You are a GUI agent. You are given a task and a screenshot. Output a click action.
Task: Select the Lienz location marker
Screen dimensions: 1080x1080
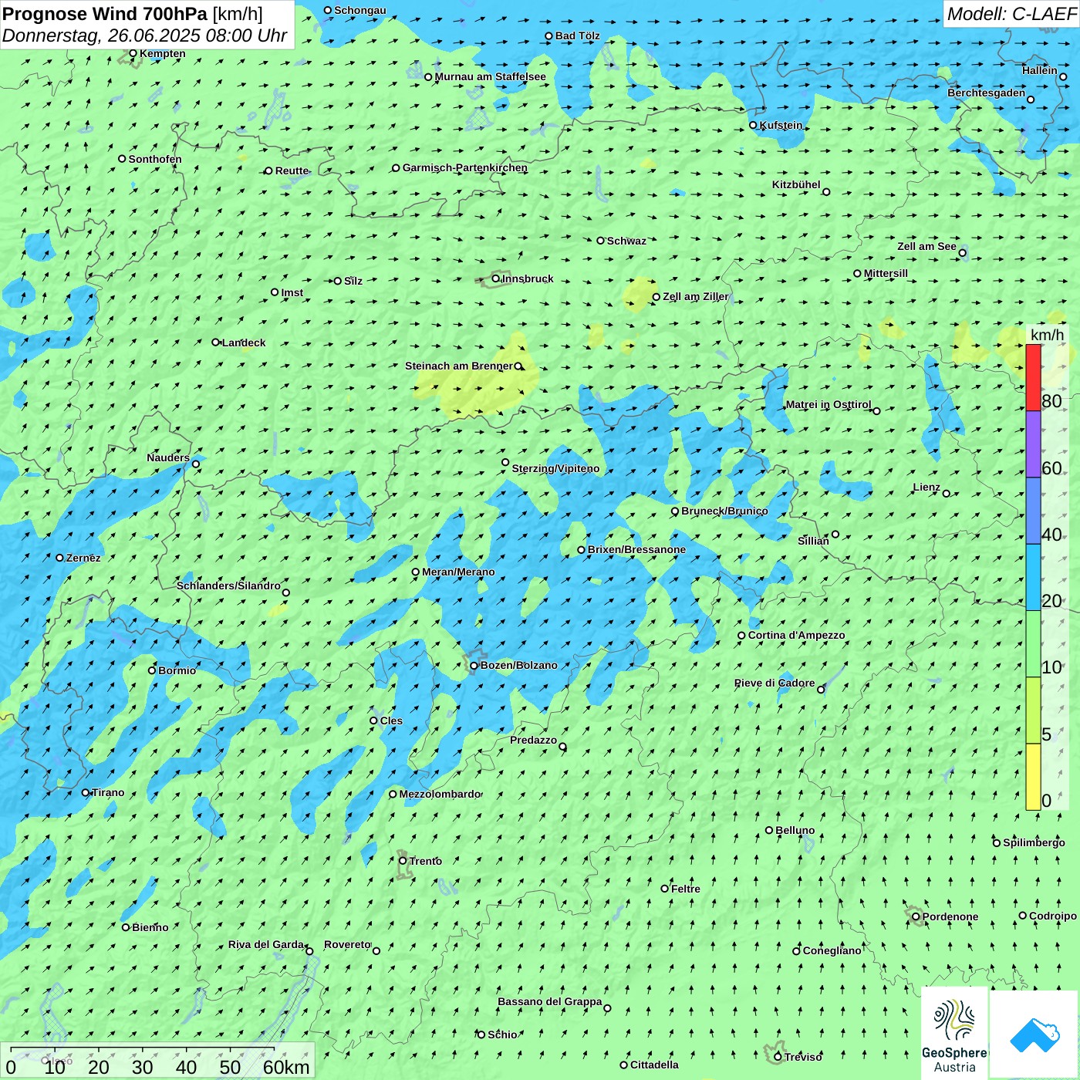(x=947, y=494)
